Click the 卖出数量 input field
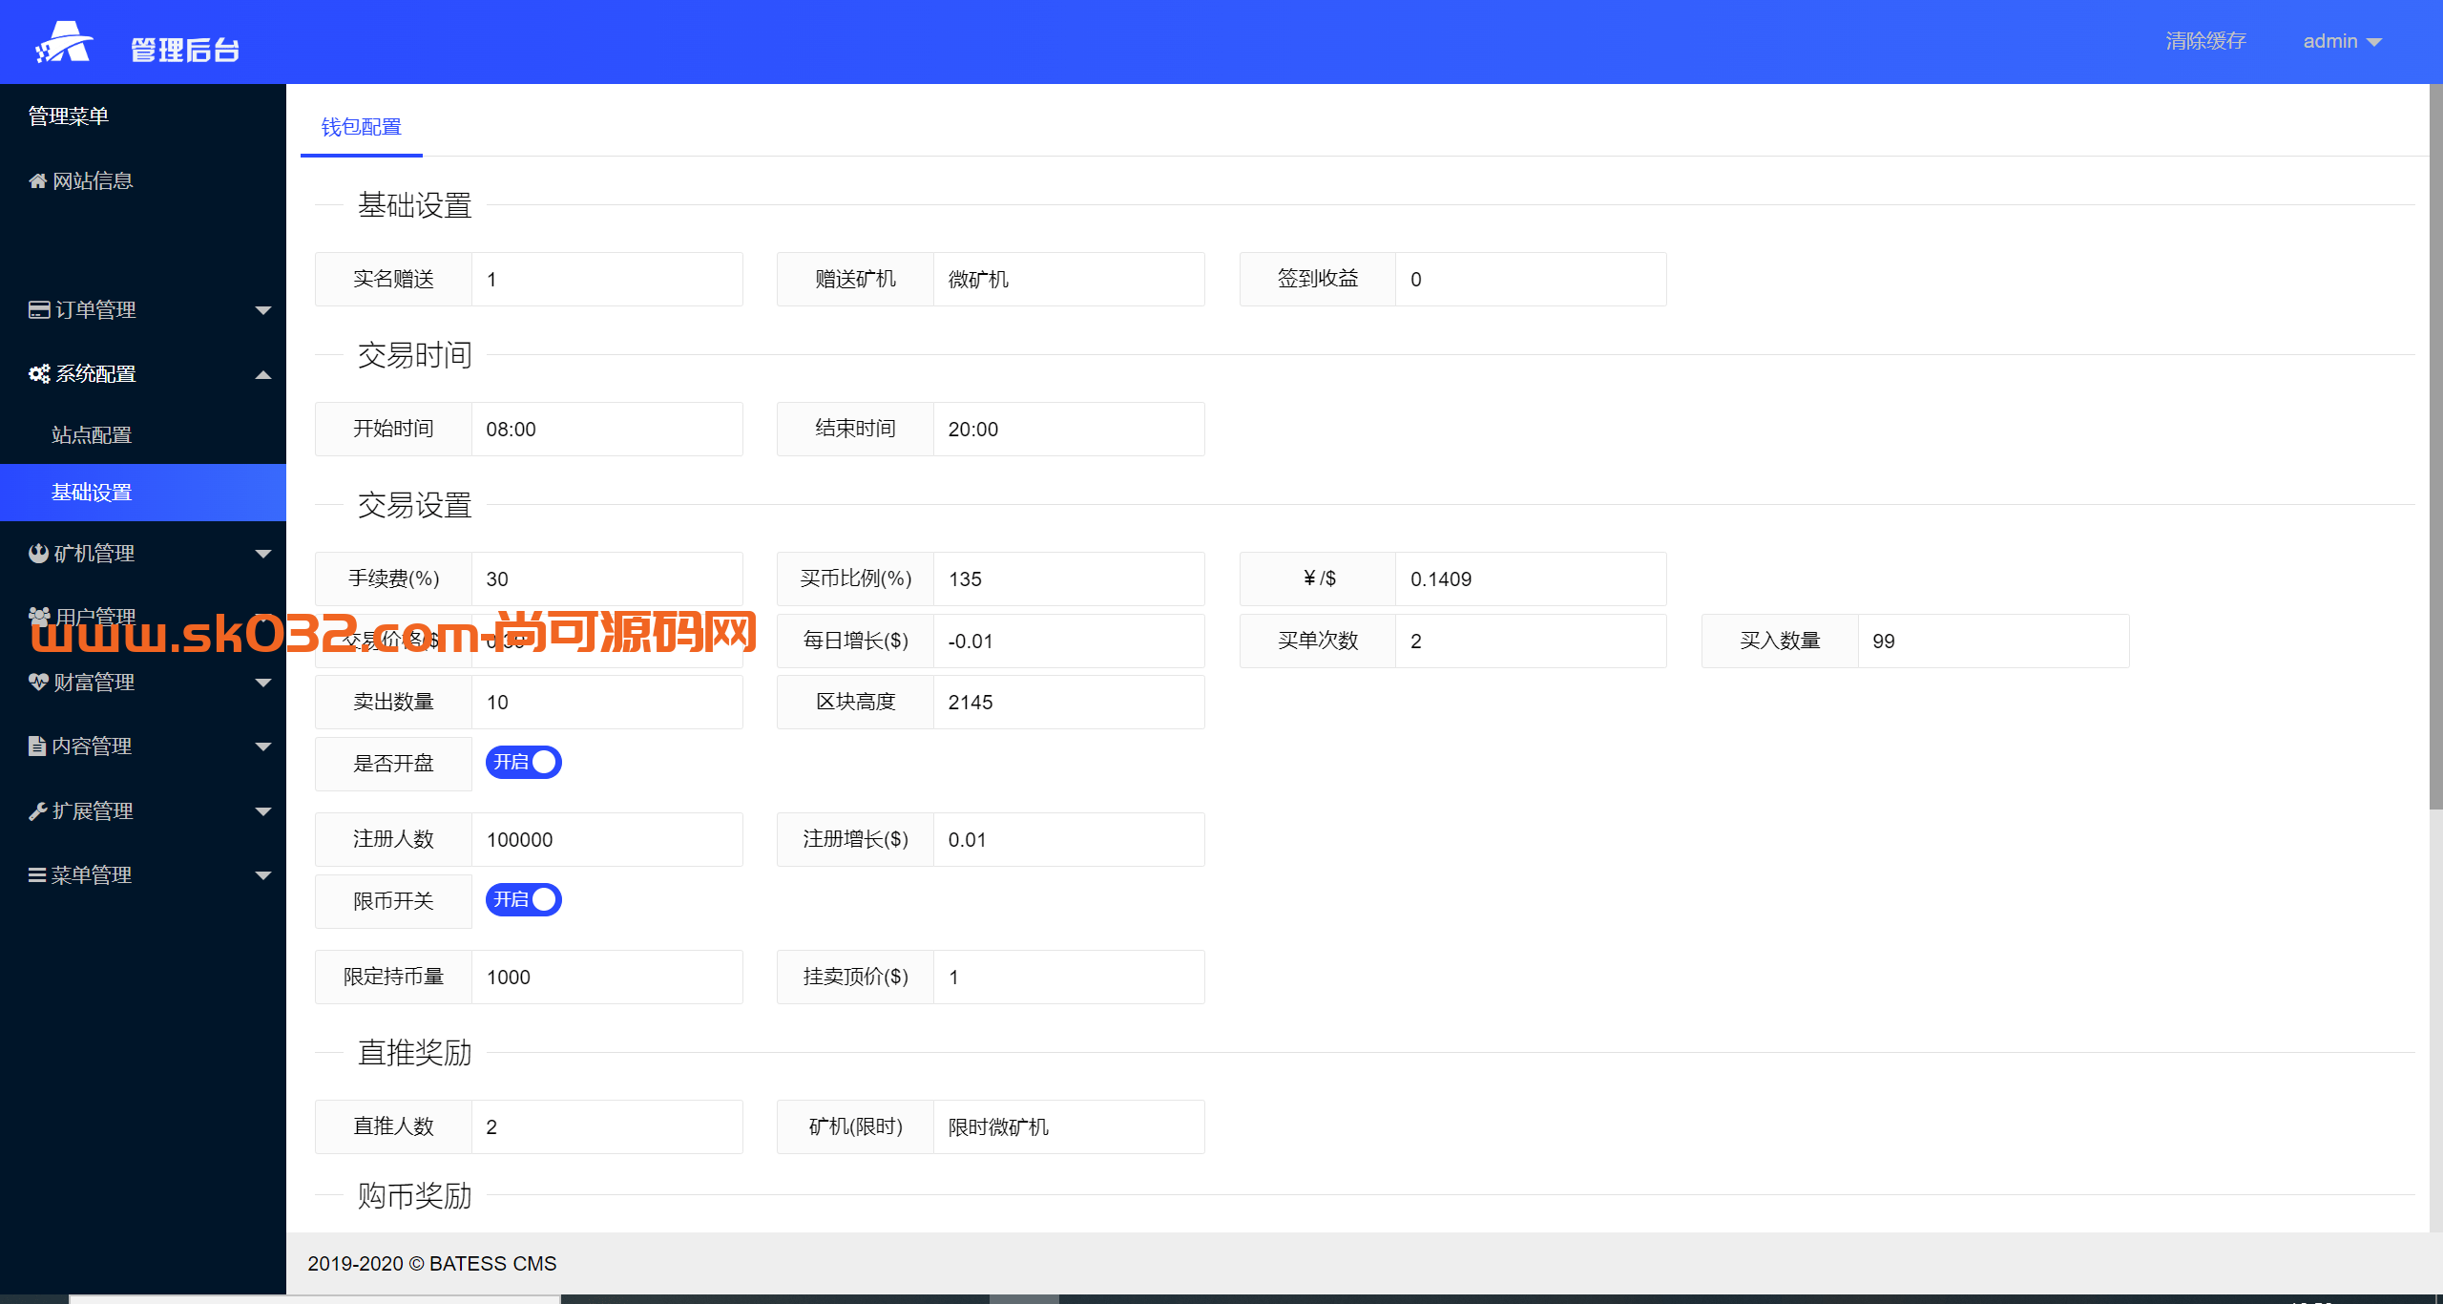The height and width of the screenshot is (1304, 2443). tap(607, 703)
